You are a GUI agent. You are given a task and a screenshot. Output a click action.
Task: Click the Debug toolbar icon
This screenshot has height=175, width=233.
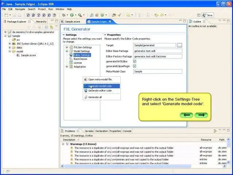tap(64, 15)
